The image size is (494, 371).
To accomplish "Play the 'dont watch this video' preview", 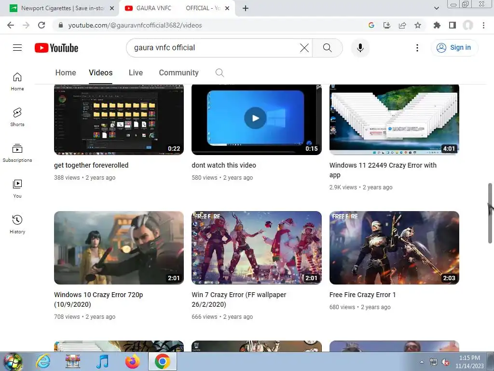I will [255, 118].
